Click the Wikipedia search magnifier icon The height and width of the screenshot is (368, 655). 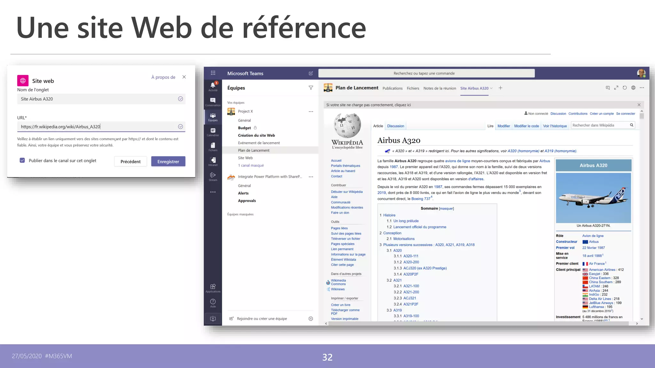tap(632, 125)
